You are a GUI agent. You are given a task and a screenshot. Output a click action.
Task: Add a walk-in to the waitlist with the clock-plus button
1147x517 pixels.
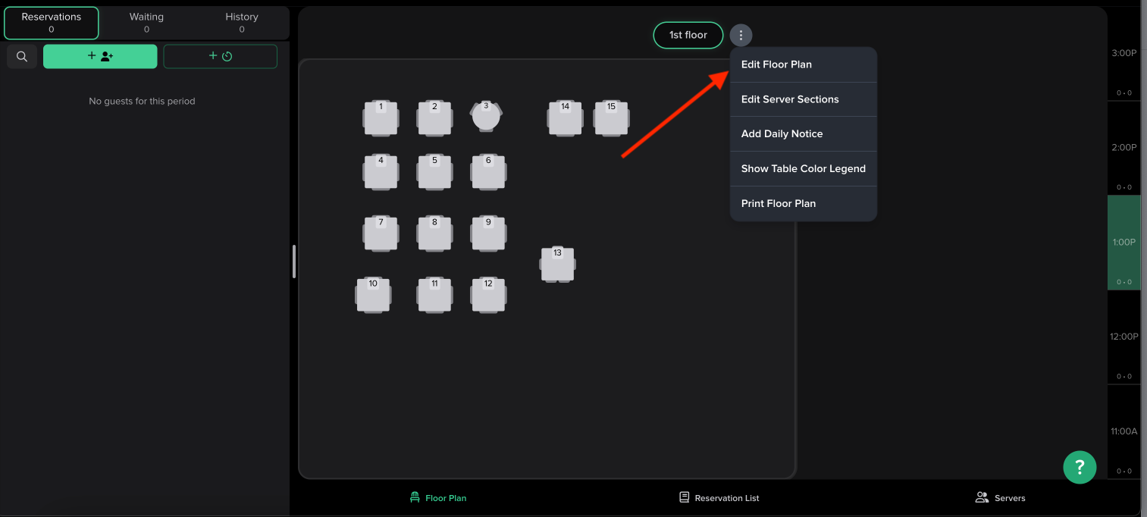[220, 56]
